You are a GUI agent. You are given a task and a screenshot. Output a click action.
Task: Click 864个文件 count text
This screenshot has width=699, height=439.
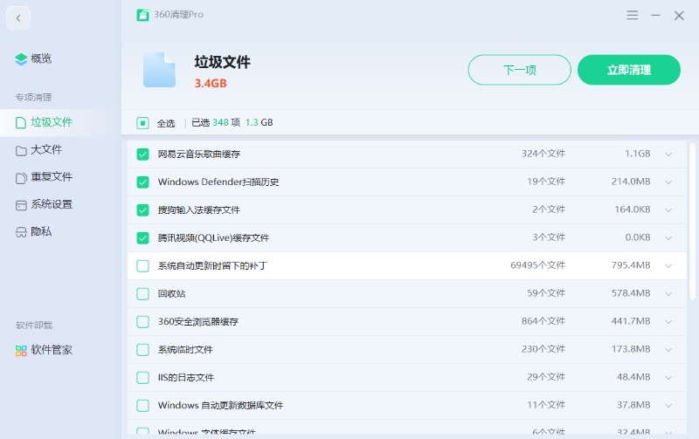(543, 321)
